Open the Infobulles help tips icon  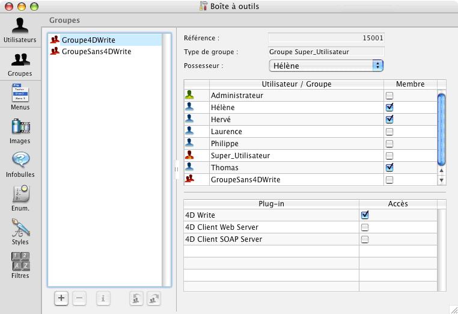click(x=20, y=161)
